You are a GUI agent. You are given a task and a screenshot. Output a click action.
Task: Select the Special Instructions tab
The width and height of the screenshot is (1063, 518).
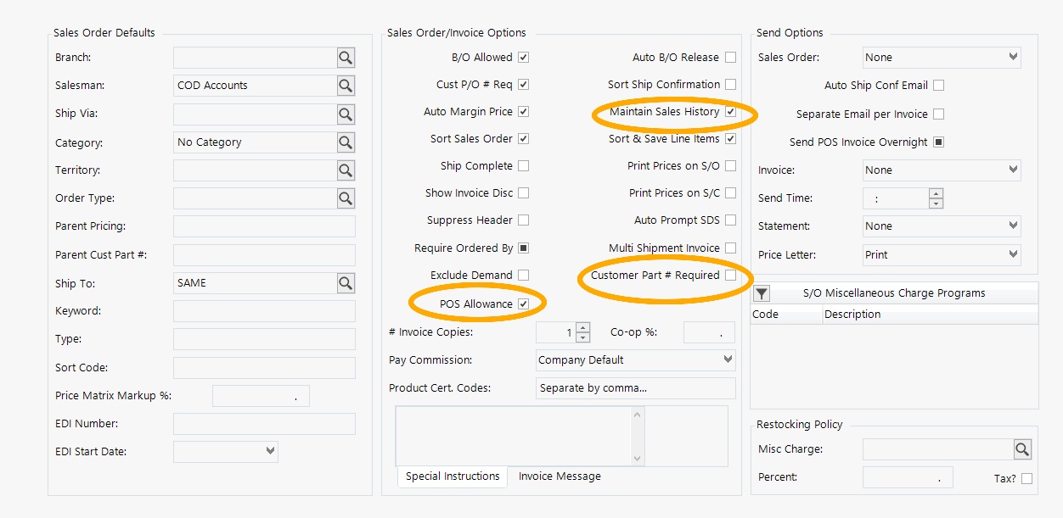coord(452,476)
